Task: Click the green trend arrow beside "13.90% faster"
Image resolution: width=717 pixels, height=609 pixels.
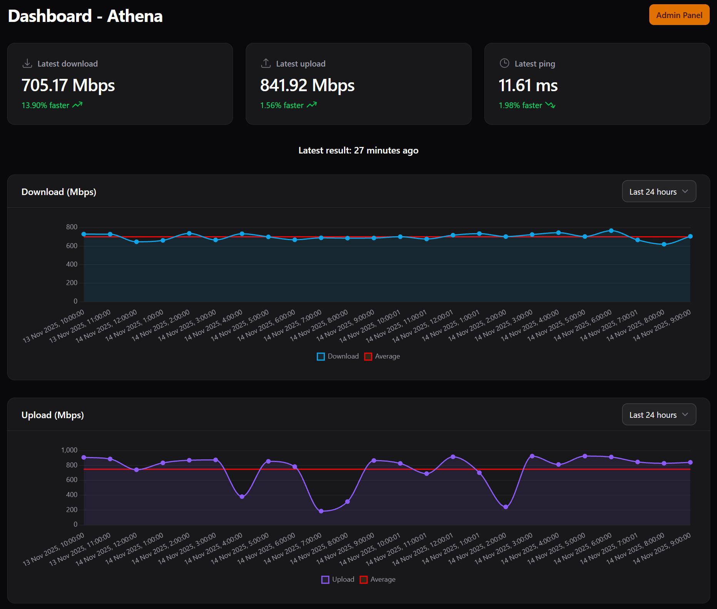Action: [x=78, y=105]
